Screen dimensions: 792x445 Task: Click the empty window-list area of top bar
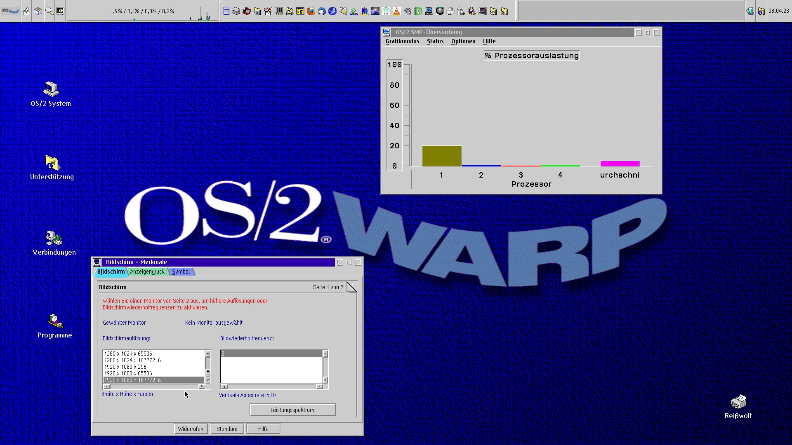(630, 11)
